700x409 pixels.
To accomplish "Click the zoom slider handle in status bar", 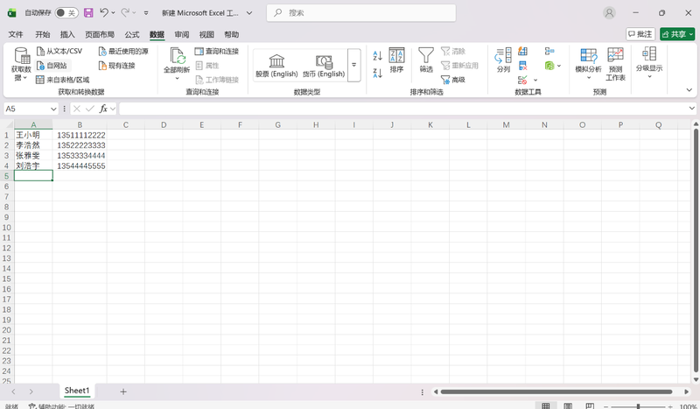I will coord(638,405).
